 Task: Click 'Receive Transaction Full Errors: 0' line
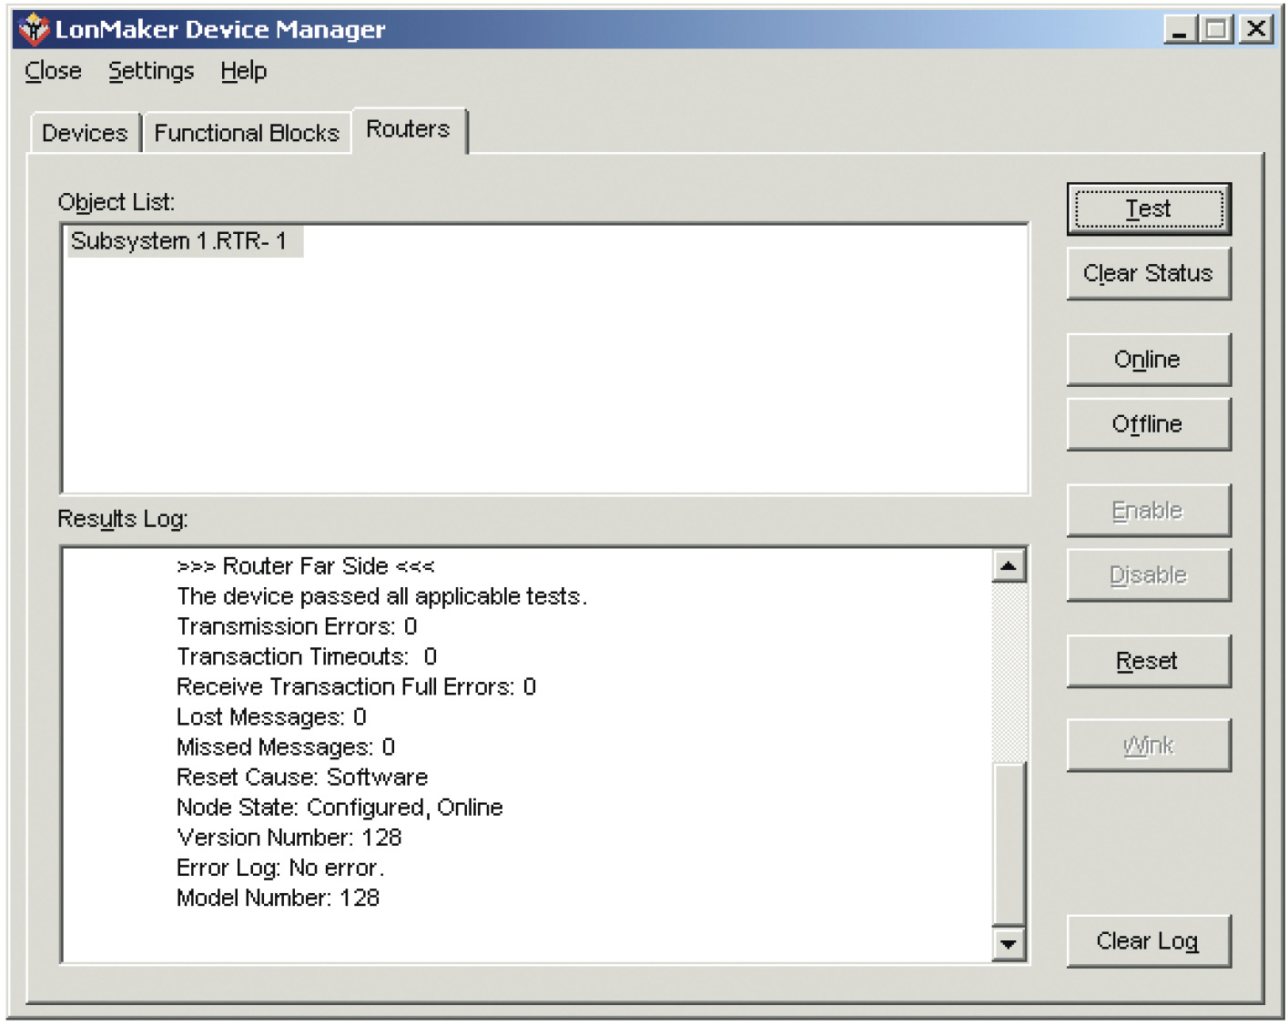tap(356, 686)
